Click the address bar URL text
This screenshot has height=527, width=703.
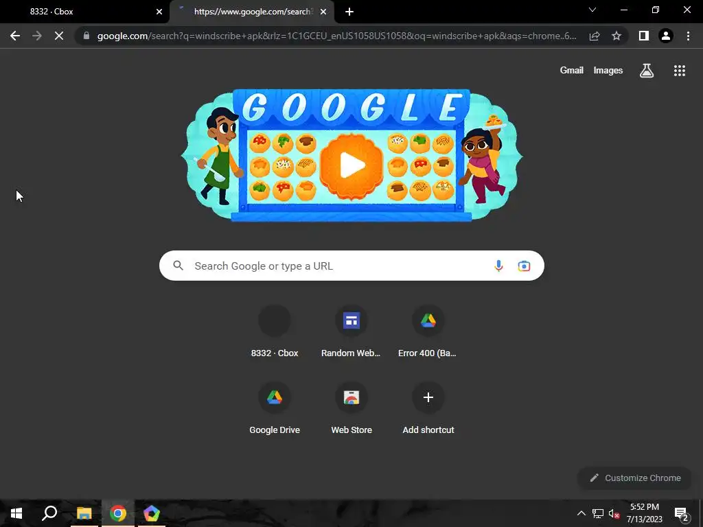tap(336, 36)
